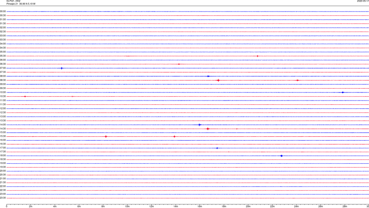Viewport: 369px width, 208px height.
Task: Click the "05:30" time label
Action: coord(3,56)
